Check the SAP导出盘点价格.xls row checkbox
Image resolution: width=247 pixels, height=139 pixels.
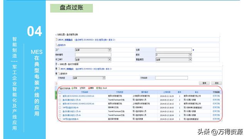pos(60,108)
